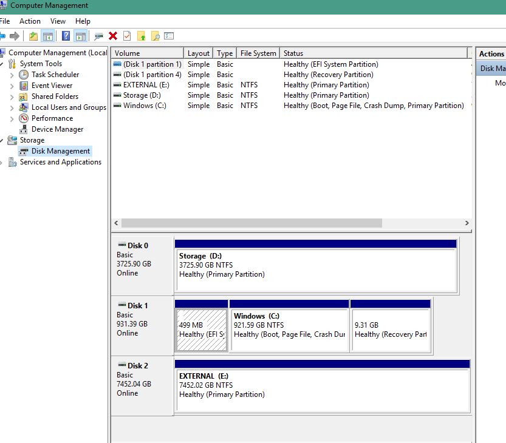This screenshot has width=506, height=443.
Task: Select Disk Management in the tree
Action: click(60, 151)
